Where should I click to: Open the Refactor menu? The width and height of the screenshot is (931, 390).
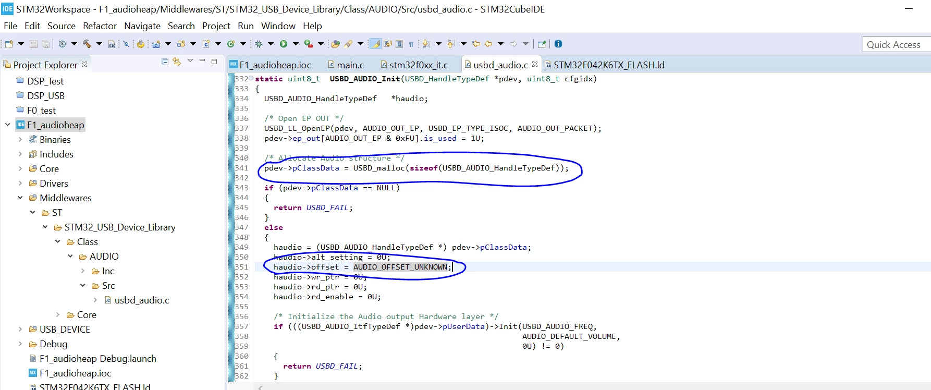tap(100, 26)
